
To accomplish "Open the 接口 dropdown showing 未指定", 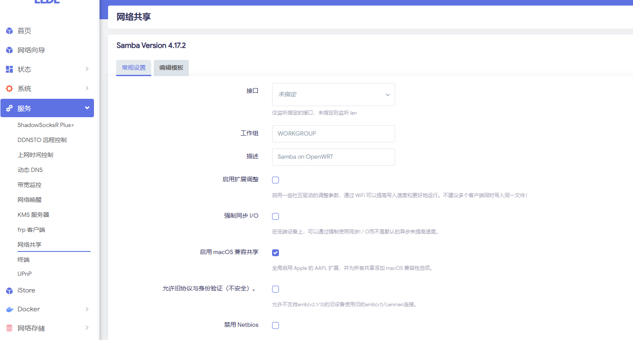I will pos(333,95).
